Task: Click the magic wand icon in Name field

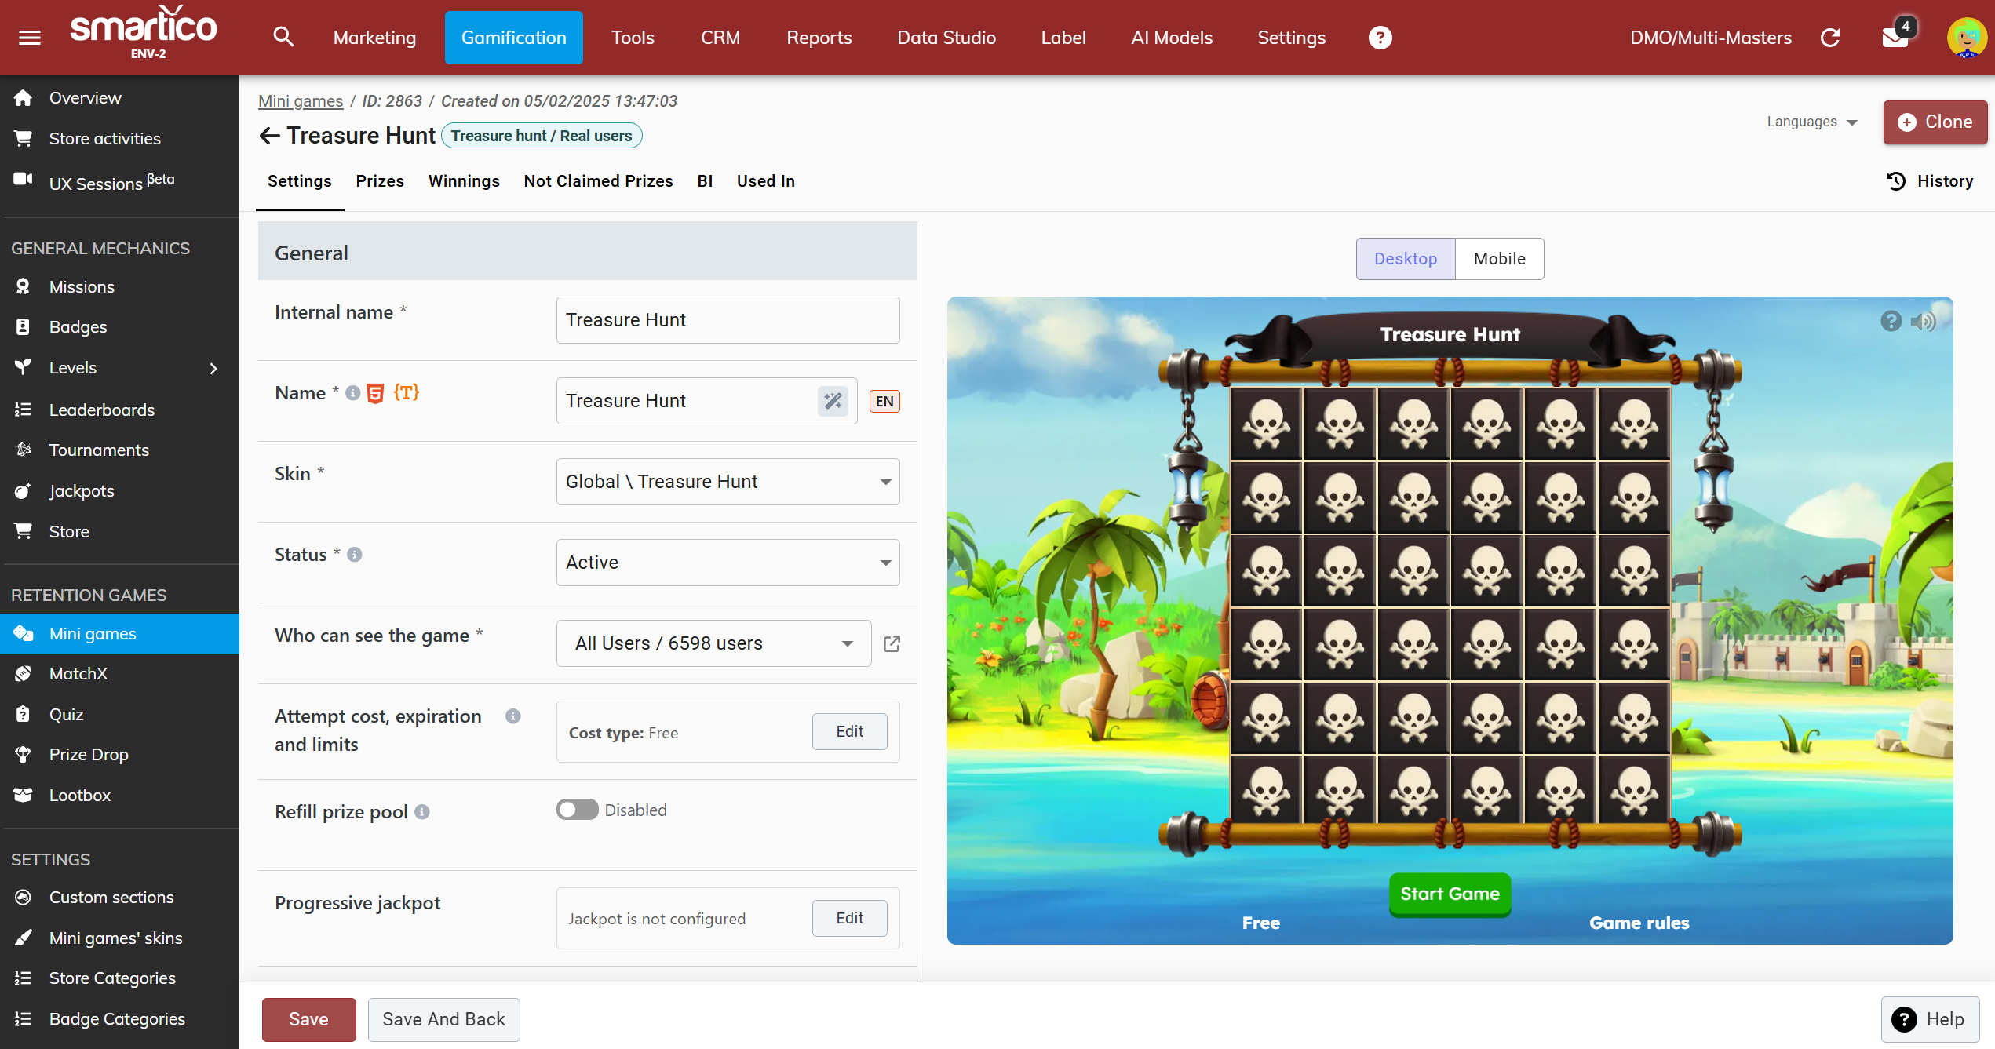Action: (833, 401)
